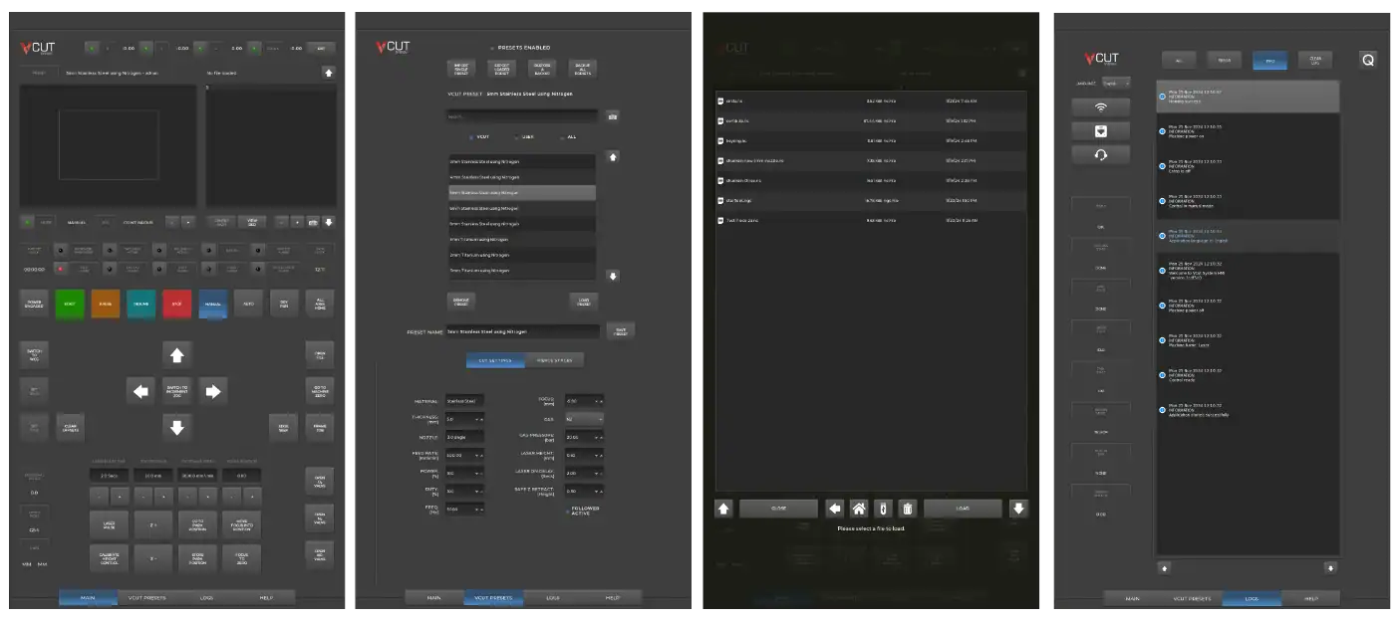Adjust Feed Rate stepper arrows
Screen dimensions: 1400x621
pos(478,455)
